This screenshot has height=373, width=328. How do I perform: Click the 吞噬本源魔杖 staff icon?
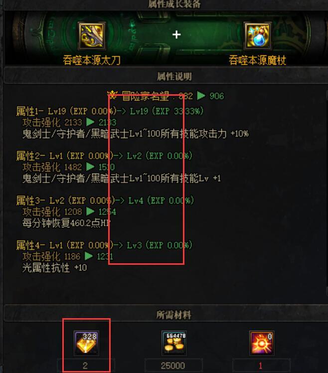258,36
